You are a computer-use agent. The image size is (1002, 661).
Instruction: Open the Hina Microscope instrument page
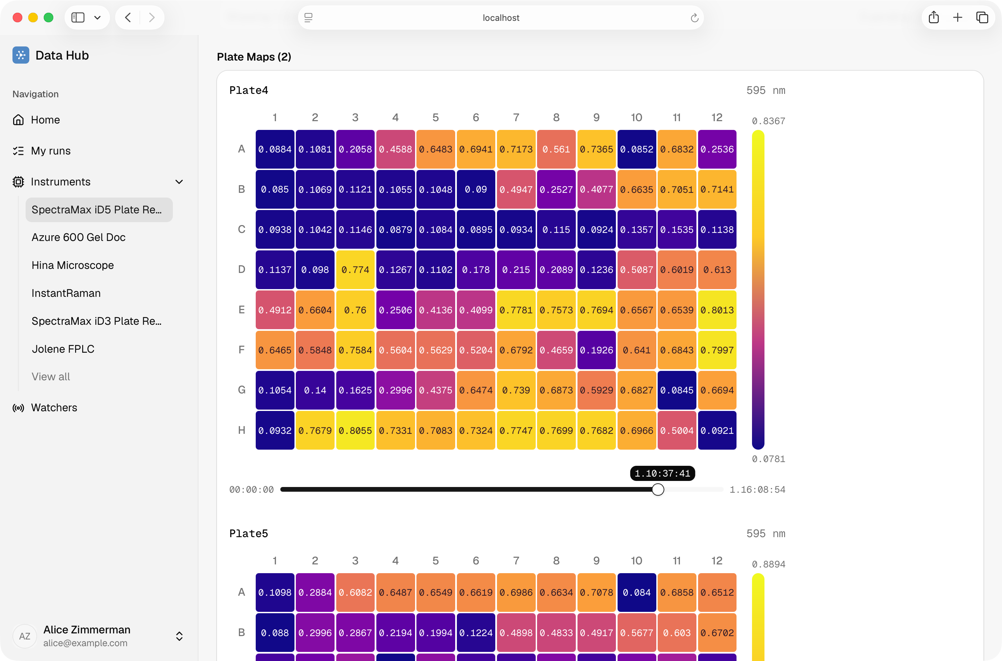pyautogui.click(x=72, y=265)
